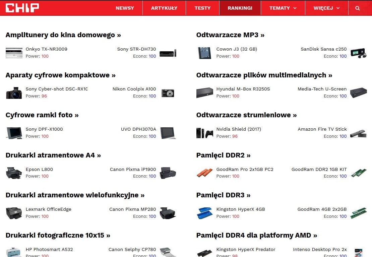Open the NEWSY menu item
Viewport: 372px width, 257px height.
coord(125,8)
